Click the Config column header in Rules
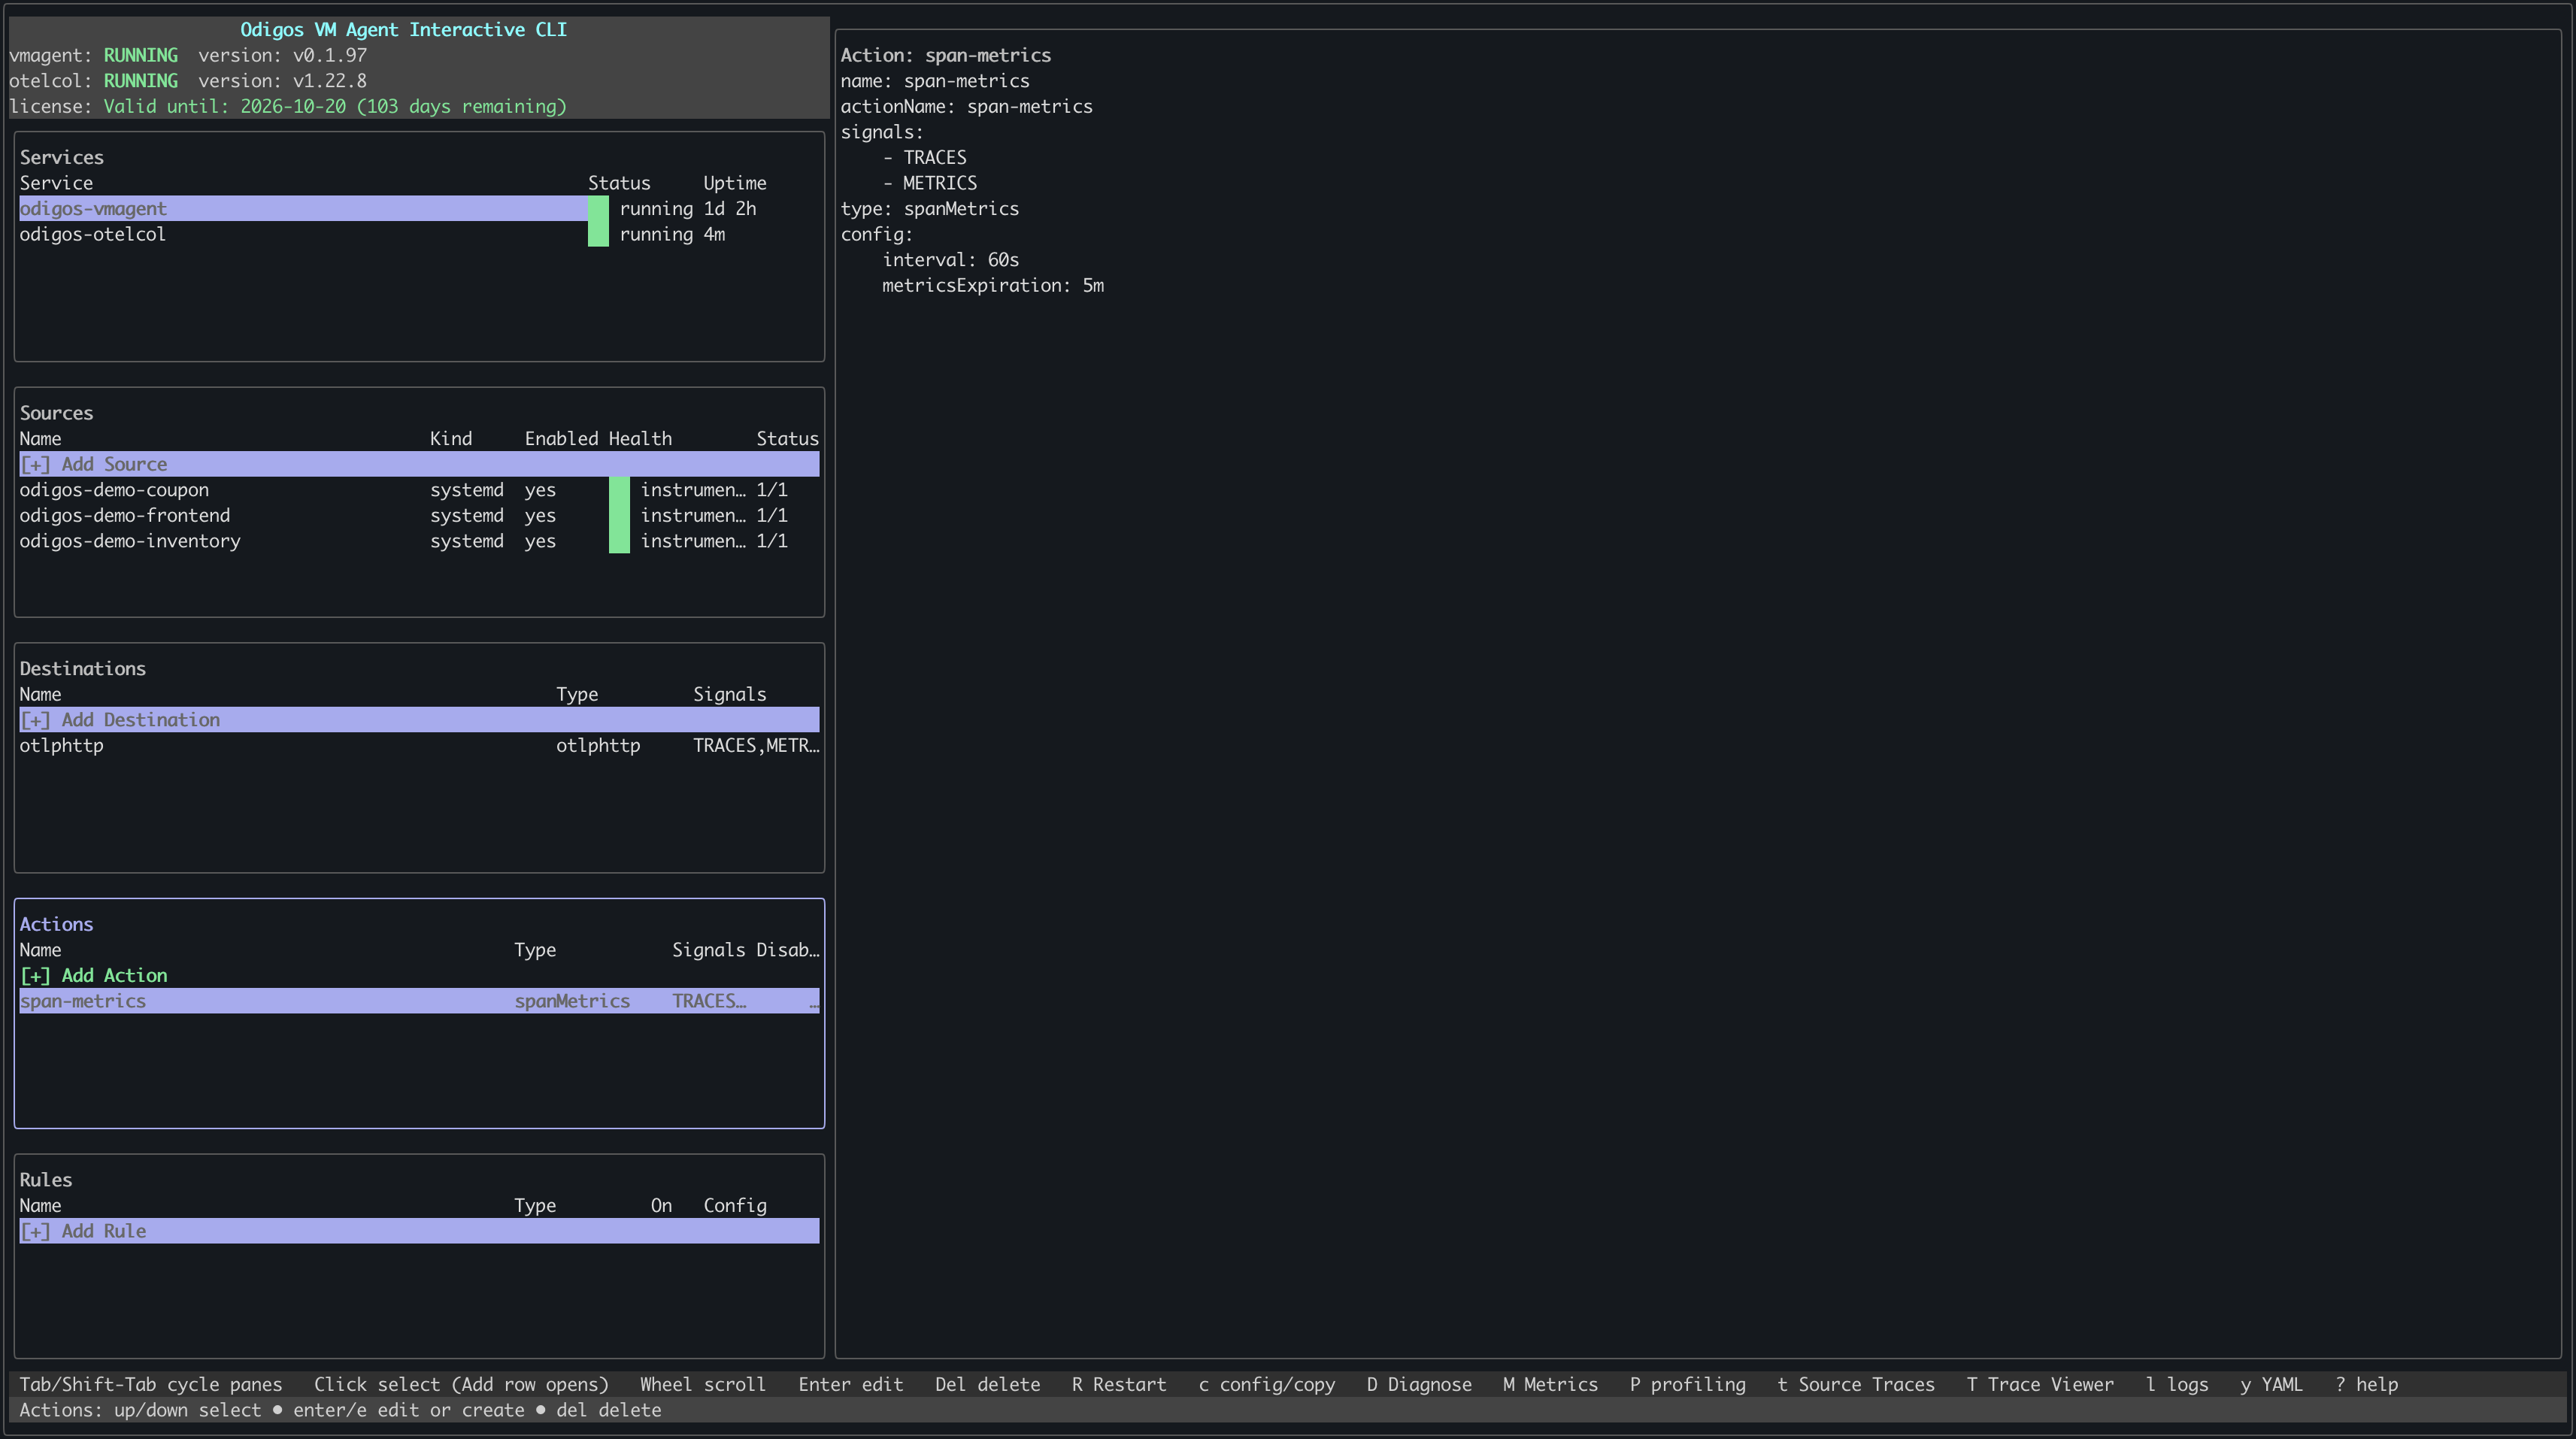2576x1439 pixels. click(735, 1206)
